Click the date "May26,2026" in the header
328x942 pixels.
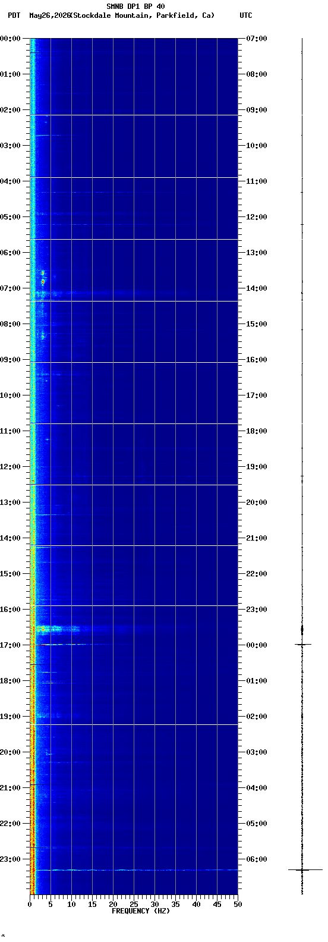[49, 15]
